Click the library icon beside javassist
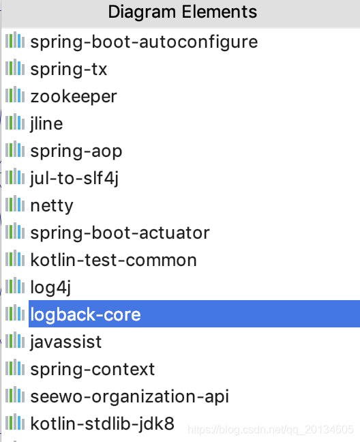The width and height of the screenshot is (360, 442). pos(15,340)
